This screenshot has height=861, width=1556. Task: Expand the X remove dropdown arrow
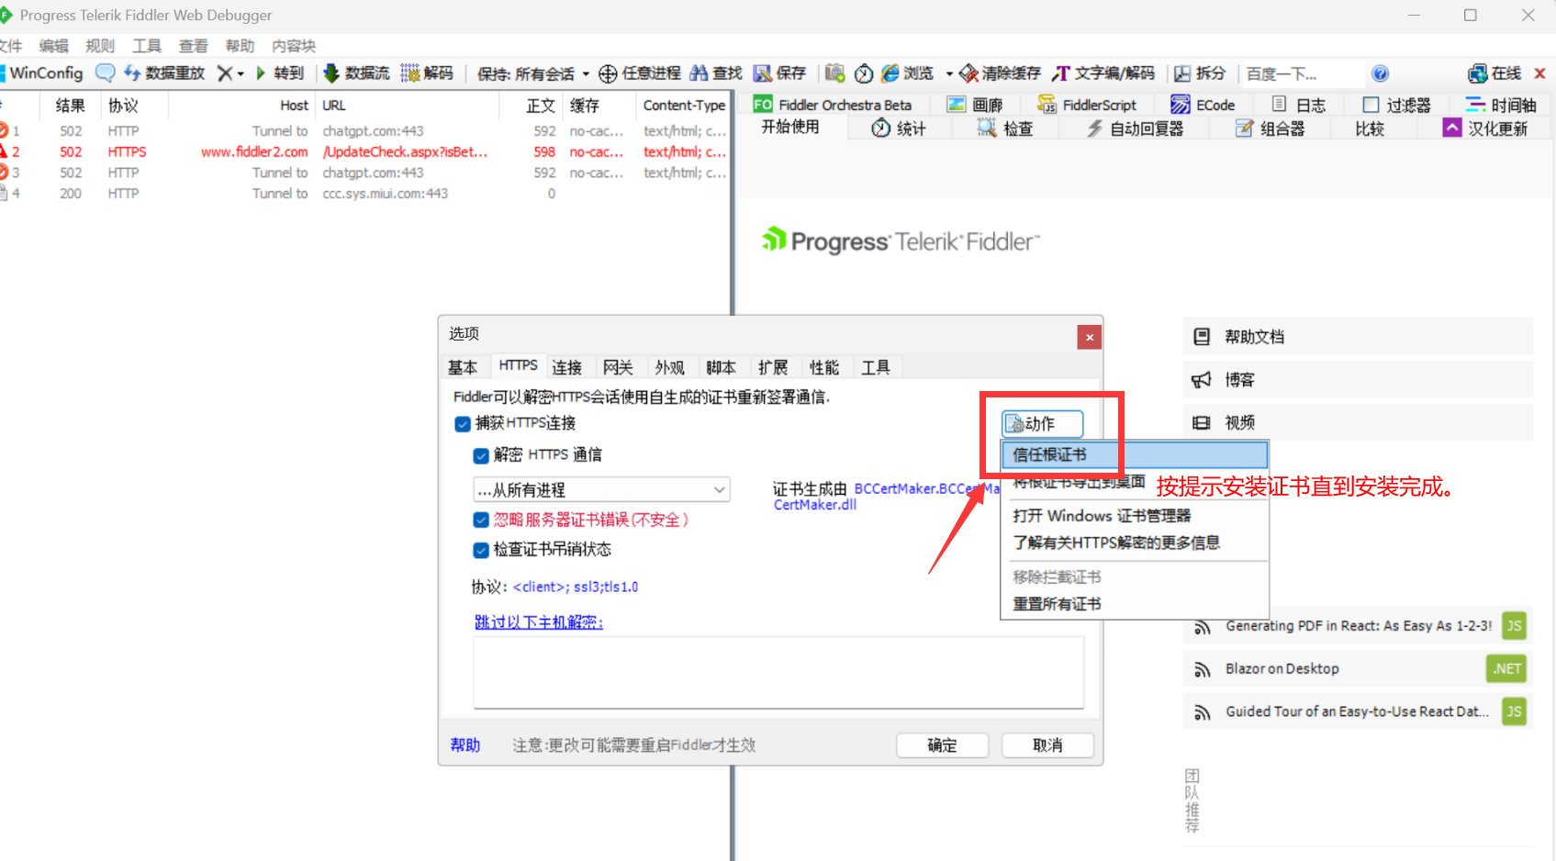(241, 73)
